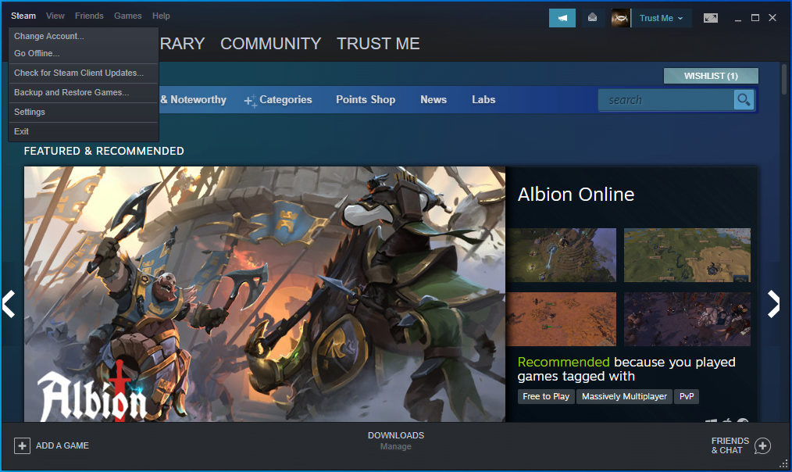This screenshot has width=792, height=472.
Task: Open the Games menu
Action: coord(128,16)
